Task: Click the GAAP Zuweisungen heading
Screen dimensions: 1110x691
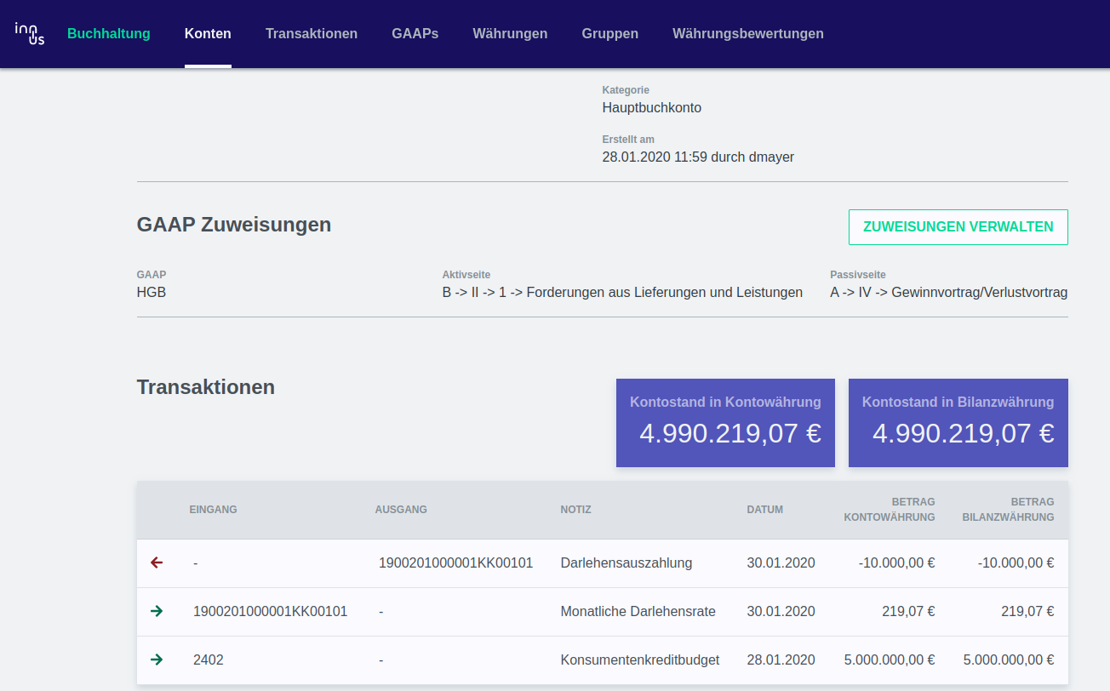Action: pyautogui.click(x=234, y=225)
